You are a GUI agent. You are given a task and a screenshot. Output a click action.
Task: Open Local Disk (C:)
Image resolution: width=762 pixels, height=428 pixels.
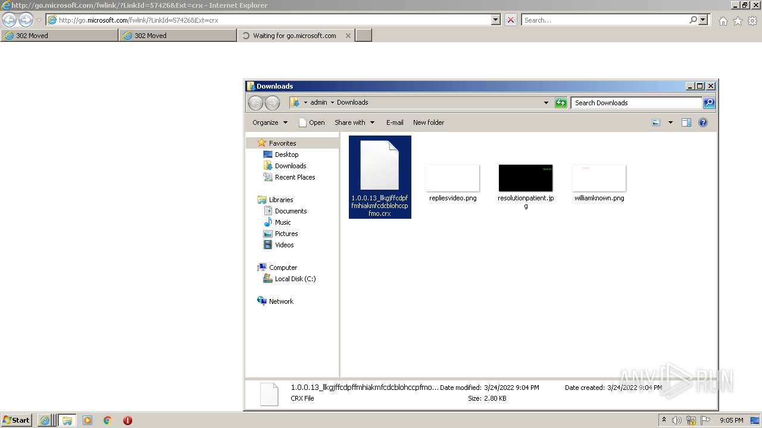295,279
